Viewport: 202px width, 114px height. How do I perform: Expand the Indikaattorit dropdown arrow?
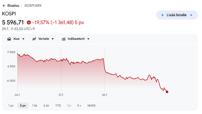coord(88,39)
